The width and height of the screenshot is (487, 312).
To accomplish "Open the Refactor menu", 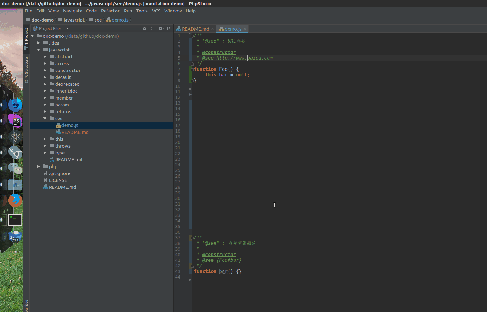I will pyautogui.click(x=110, y=11).
